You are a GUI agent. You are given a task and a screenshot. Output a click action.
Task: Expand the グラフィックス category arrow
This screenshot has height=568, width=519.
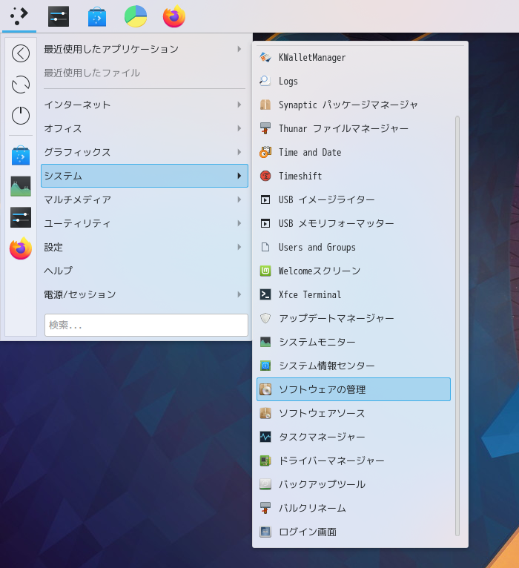tap(239, 152)
